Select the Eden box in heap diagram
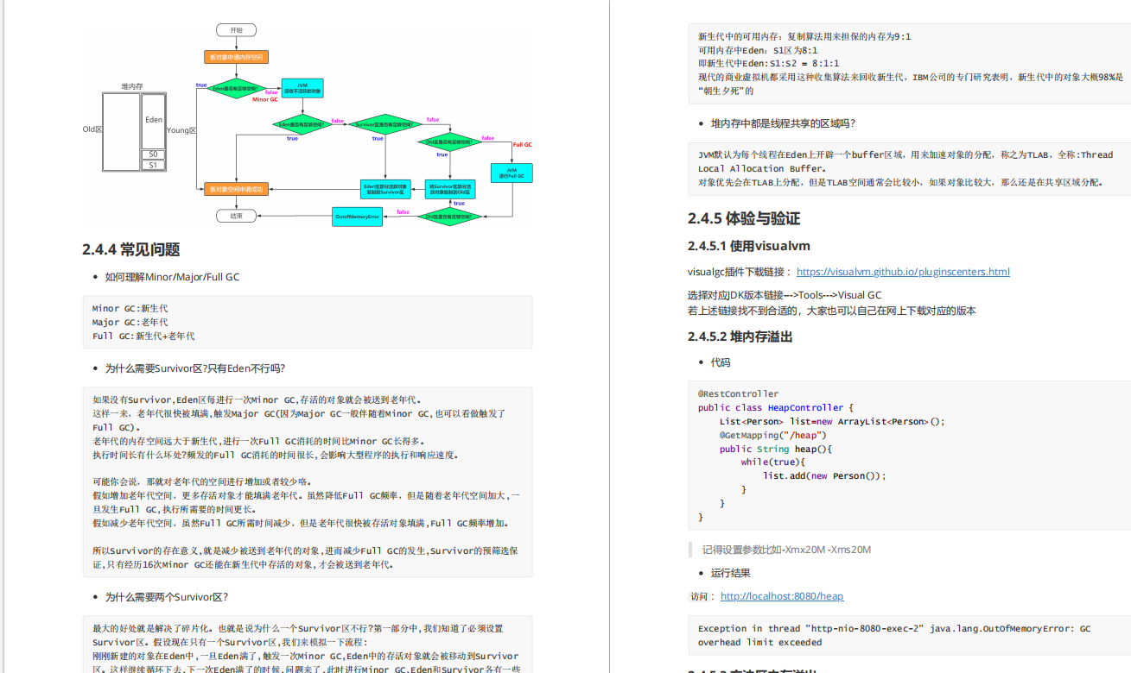Image resolution: width=1131 pixels, height=673 pixels. [x=154, y=120]
